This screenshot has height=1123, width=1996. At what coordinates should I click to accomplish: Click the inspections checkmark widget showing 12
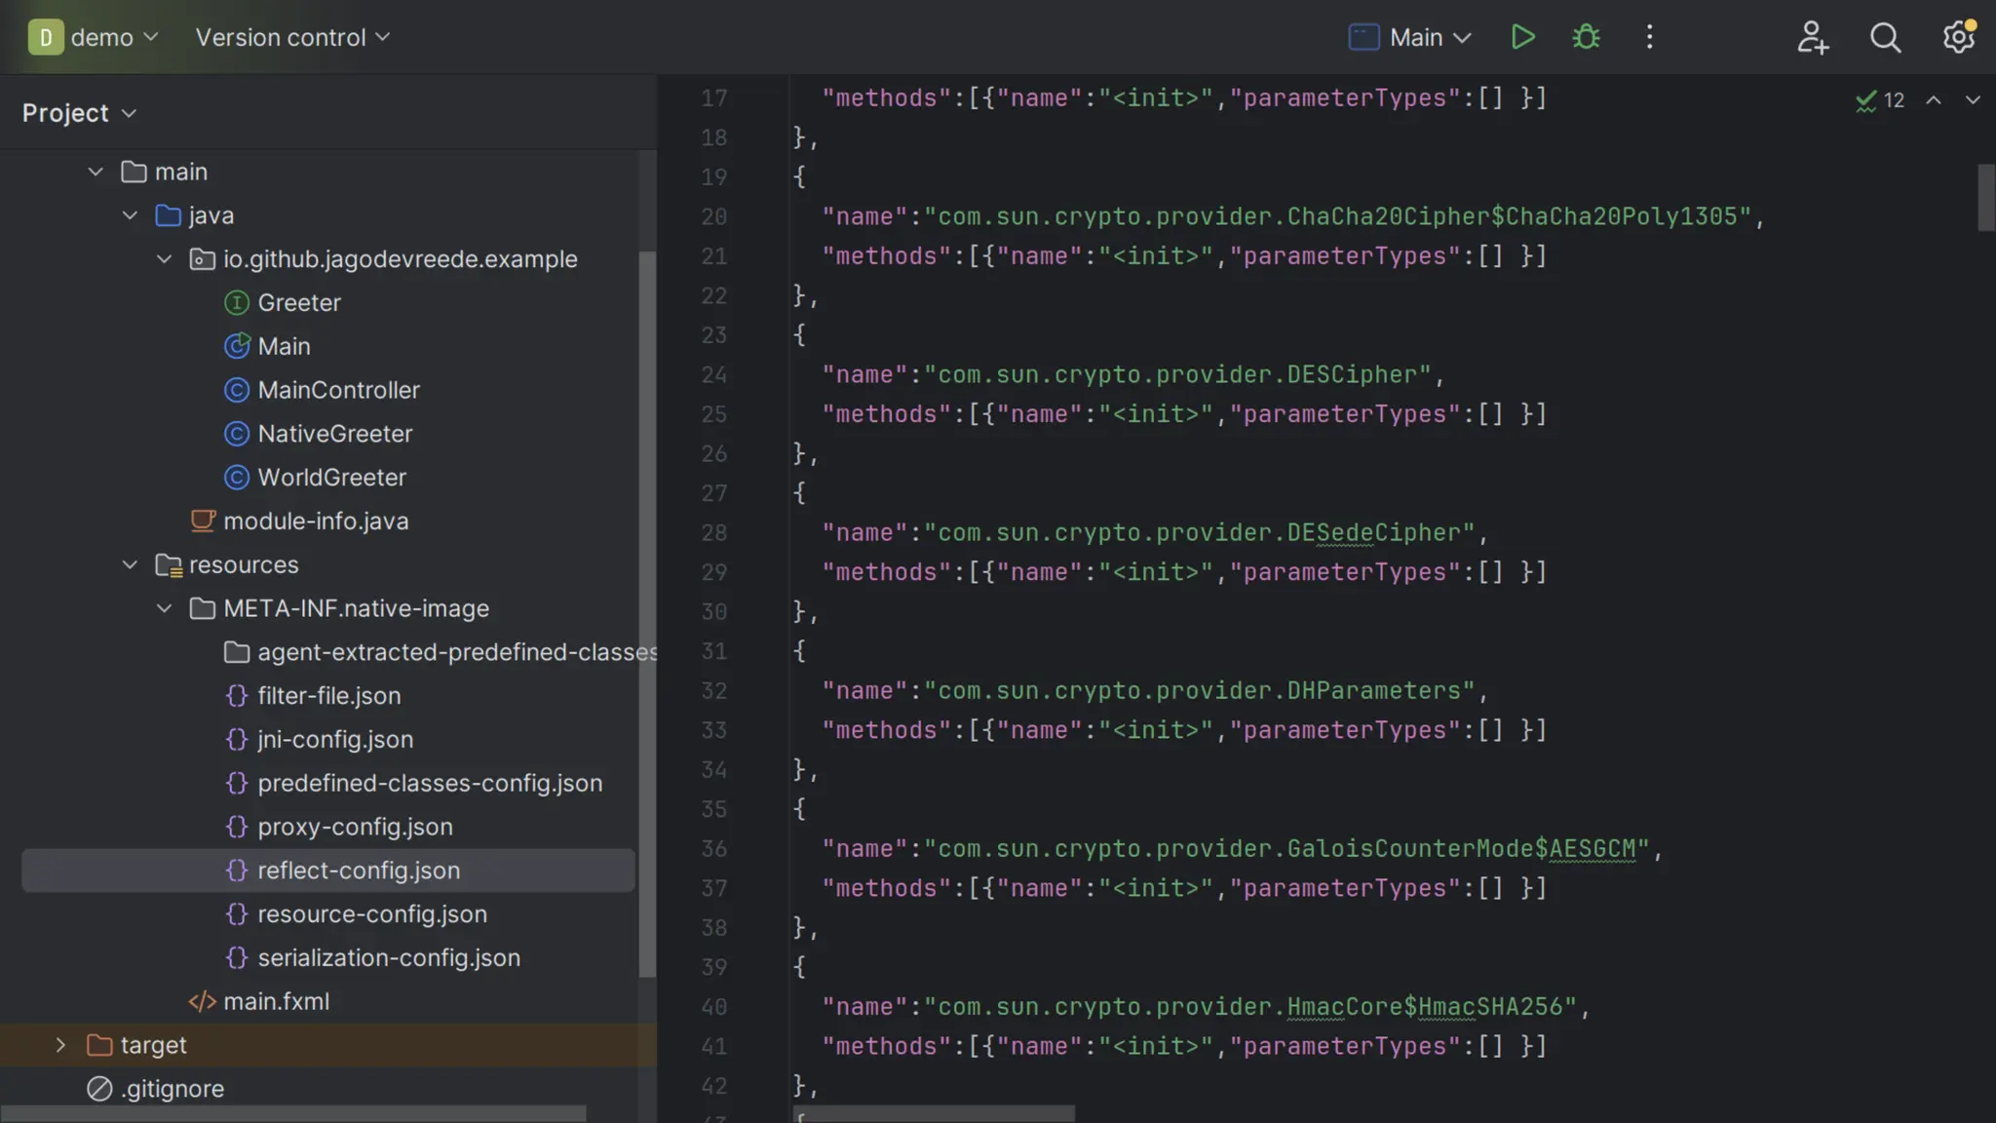click(1880, 100)
